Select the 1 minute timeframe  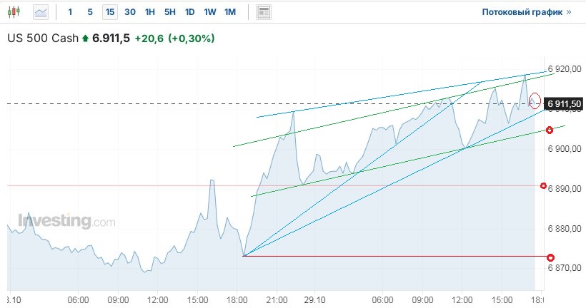[70, 12]
